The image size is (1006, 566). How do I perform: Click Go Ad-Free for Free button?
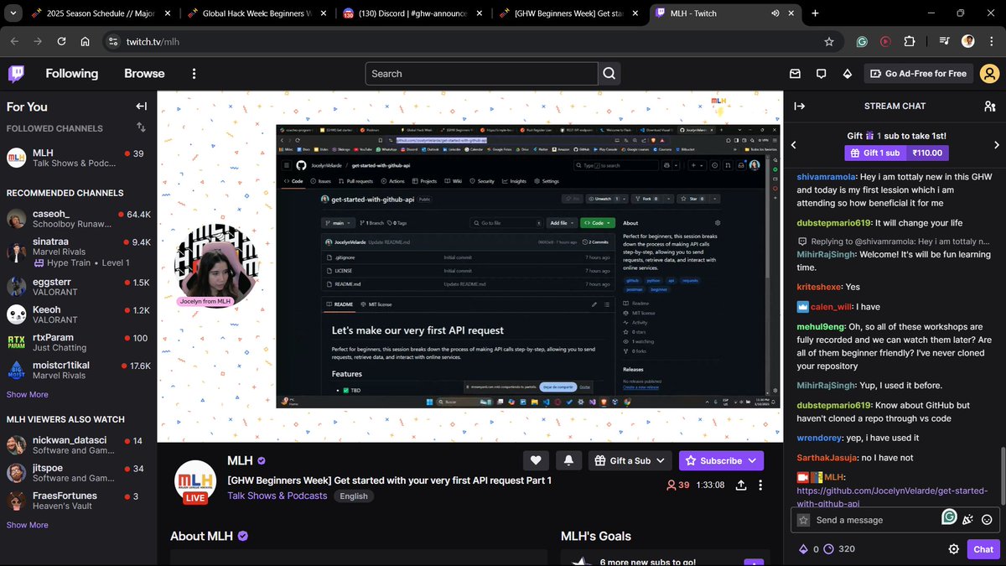point(918,74)
